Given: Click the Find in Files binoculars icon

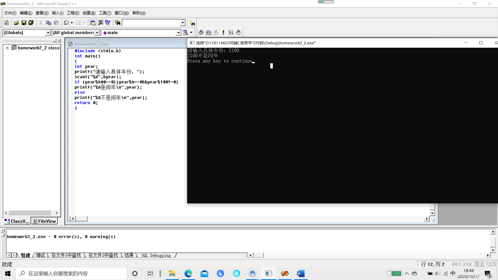Looking at the screenshot, I should [118, 23].
